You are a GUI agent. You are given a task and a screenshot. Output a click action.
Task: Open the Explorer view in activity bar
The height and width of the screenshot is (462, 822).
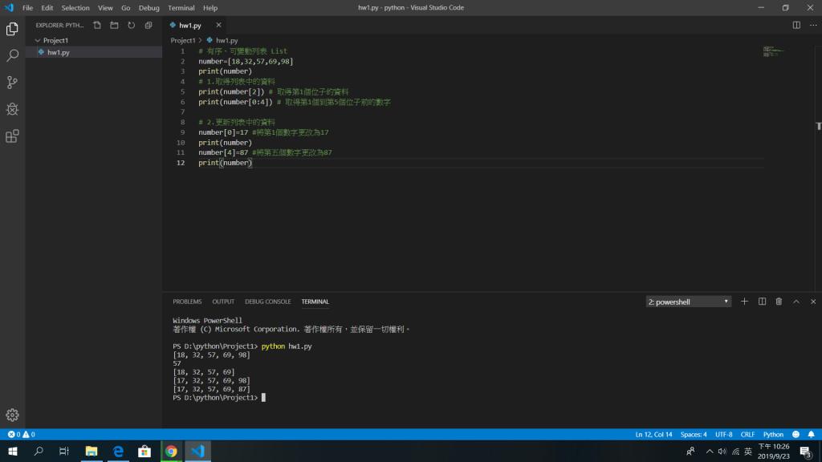pos(12,29)
